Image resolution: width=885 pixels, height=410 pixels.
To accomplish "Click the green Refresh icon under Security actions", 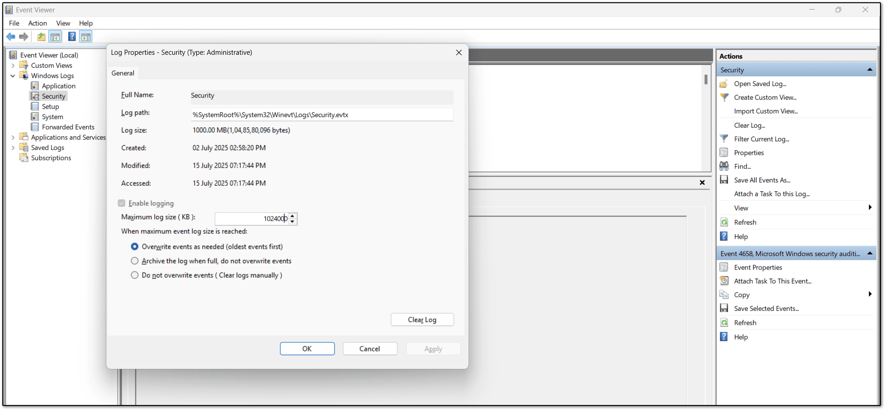I will (724, 222).
